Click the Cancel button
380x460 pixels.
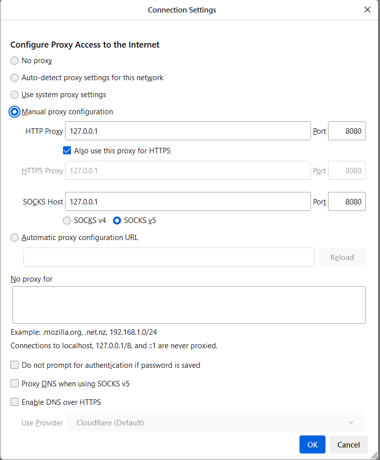point(348,444)
